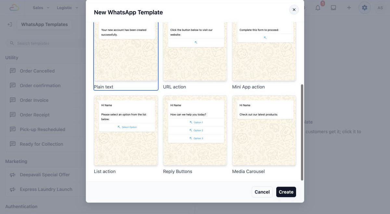The width and height of the screenshot is (390, 214).
Task: Open the AS user avatar
Action: 380,7
